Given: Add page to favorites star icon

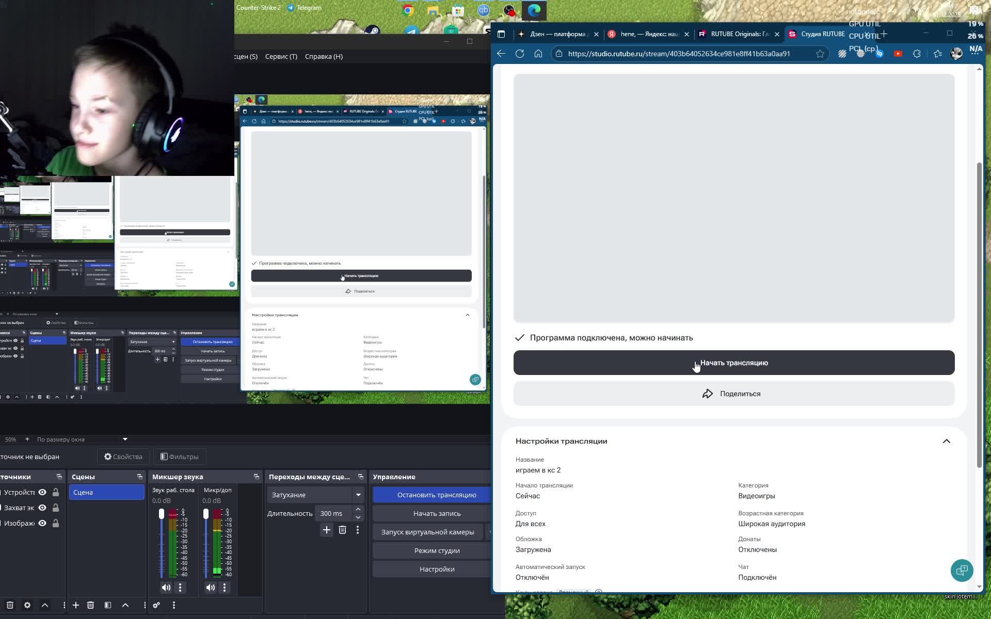Looking at the screenshot, I should coord(820,54).
